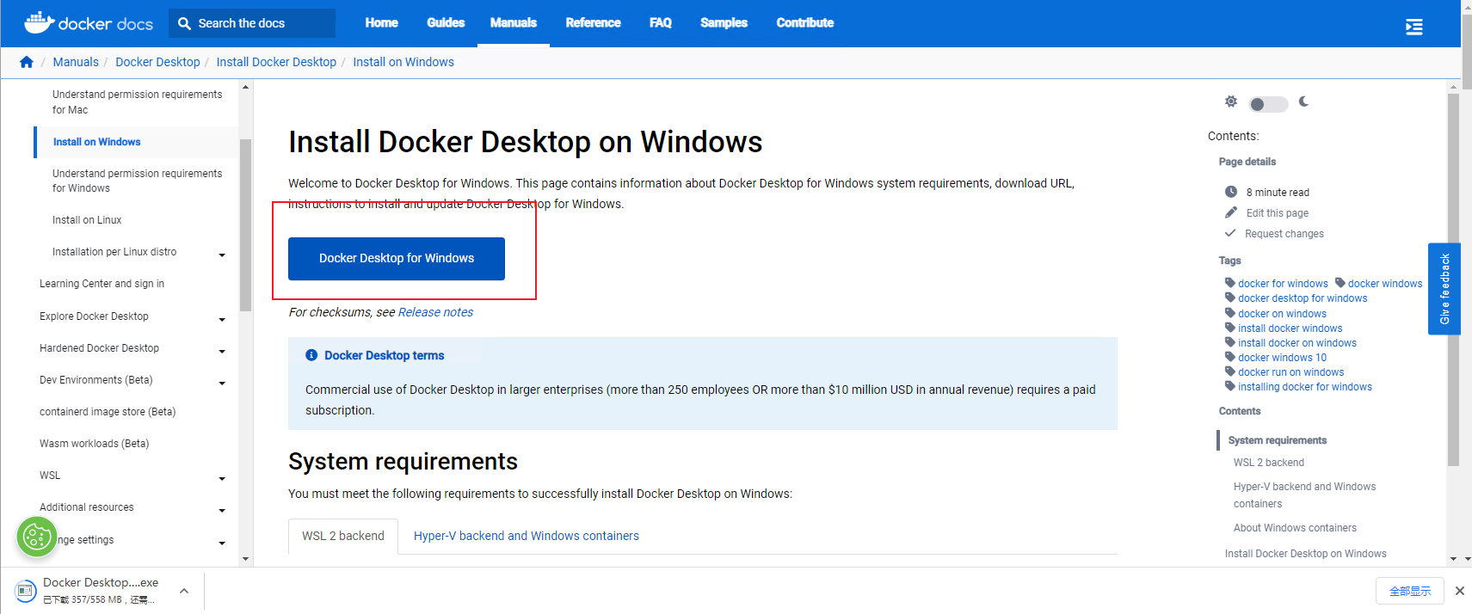Switch to Hyper-V backend and Windows containers tab
Image resolution: width=1472 pixels, height=614 pixels.
527,536
